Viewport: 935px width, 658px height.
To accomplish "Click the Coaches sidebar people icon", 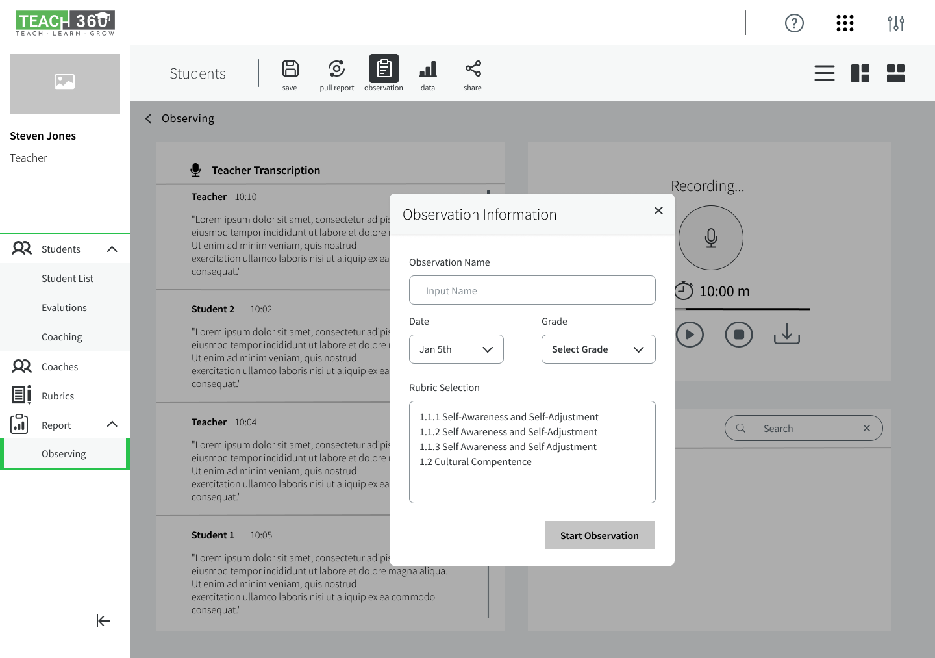I will pyautogui.click(x=21, y=366).
